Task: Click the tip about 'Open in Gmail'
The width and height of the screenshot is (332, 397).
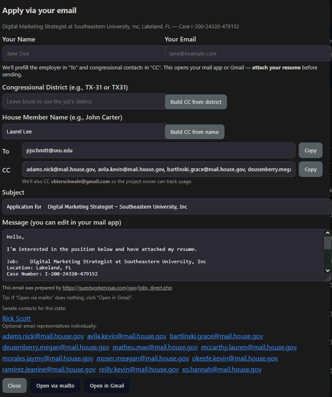Action: tap(68, 298)
